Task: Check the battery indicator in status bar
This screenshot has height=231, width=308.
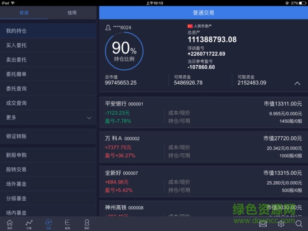Action: click(x=302, y=3)
